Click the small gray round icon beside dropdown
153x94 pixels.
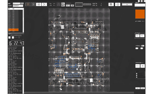point(21,3)
